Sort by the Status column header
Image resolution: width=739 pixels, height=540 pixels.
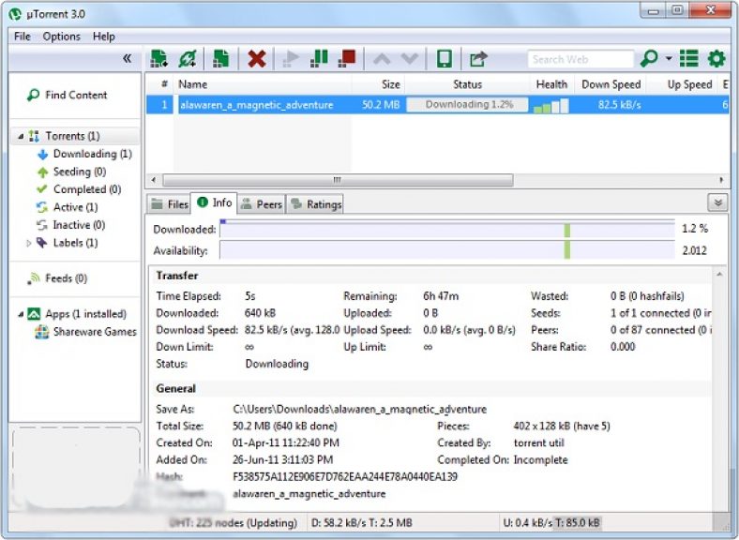click(467, 84)
